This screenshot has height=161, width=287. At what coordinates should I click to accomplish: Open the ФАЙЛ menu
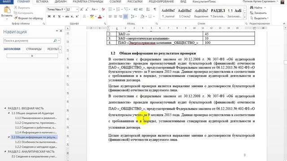click(7, 2)
